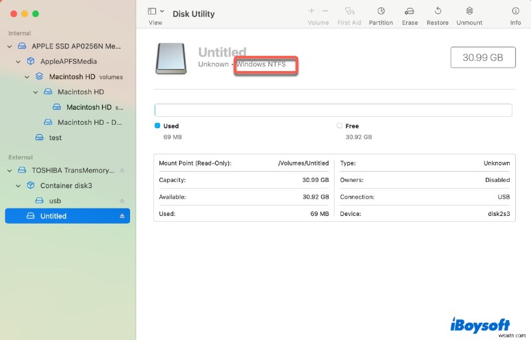Unmount the Untitled volume from toolbar
This screenshot has width=531, height=340.
coord(469,15)
